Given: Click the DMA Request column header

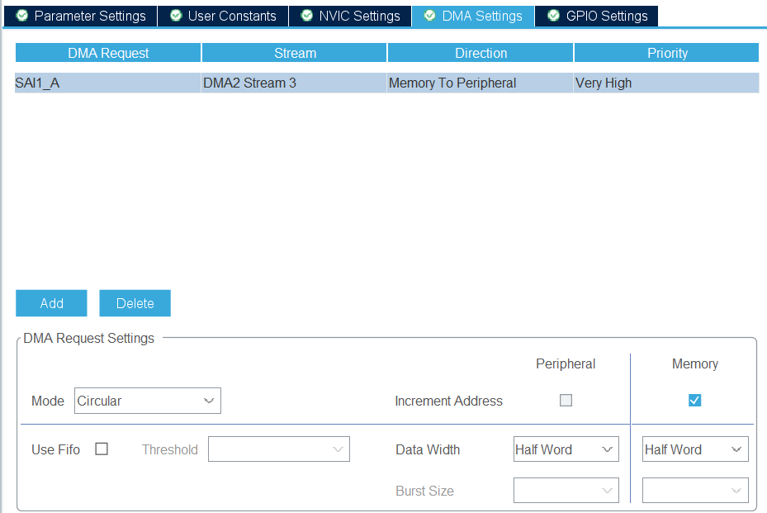Looking at the screenshot, I should [x=108, y=53].
